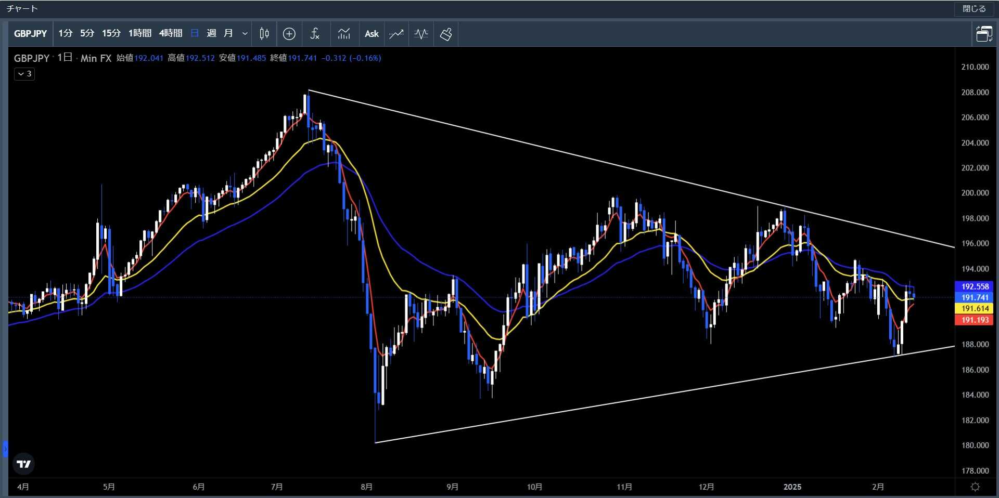Open the timeframe dropdown chevron

[x=245, y=34]
